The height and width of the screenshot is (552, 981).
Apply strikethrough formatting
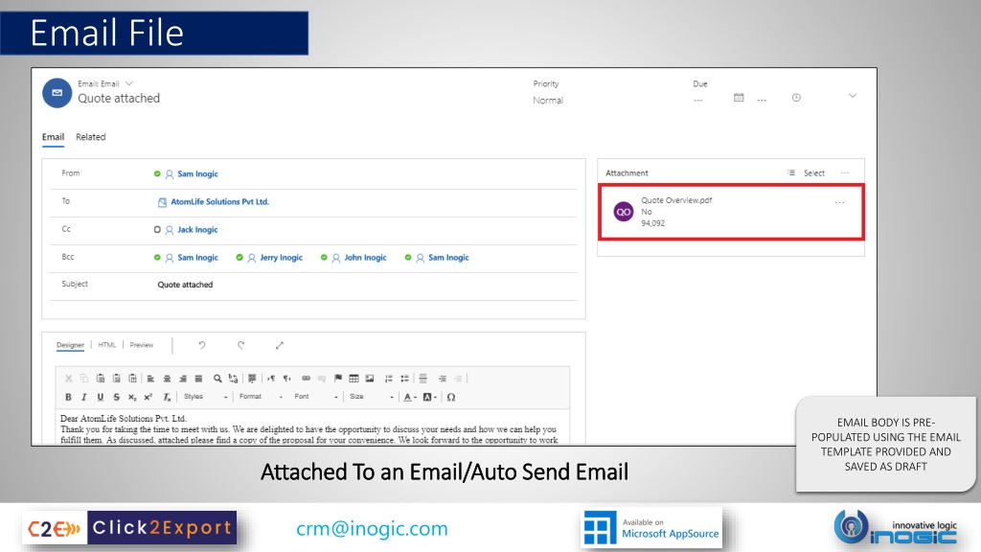tap(116, 397)
